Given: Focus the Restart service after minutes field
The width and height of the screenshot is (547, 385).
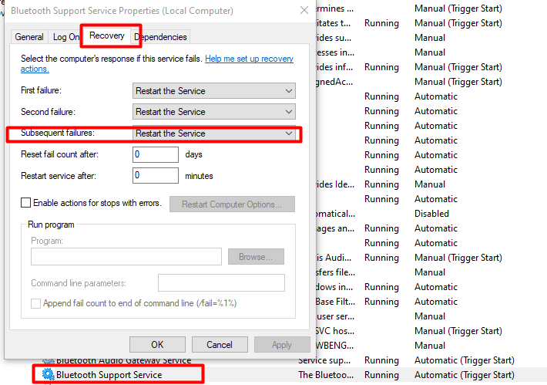Looking at the screenshot, I should click(x=155, y=175).
